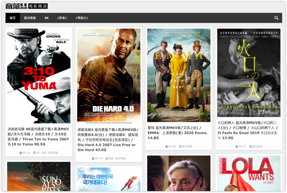The image size is (287, 193).
Task: Open the Sun Also Rises poster
Action: click(x=39, y=176)
